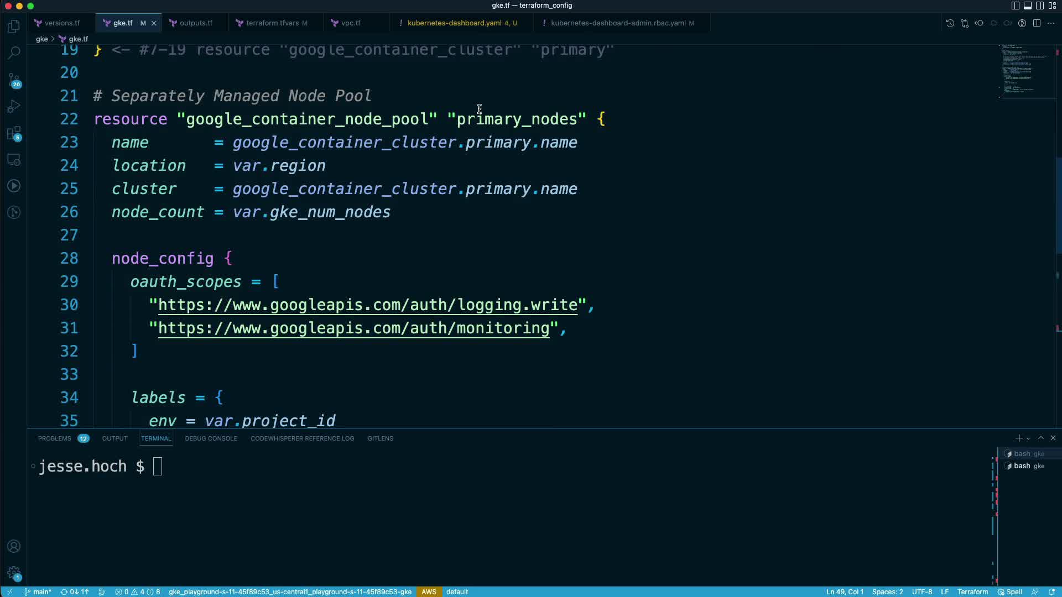
Task: Toggle primary sidebar layout button
Action: (x=1015, y=6)
